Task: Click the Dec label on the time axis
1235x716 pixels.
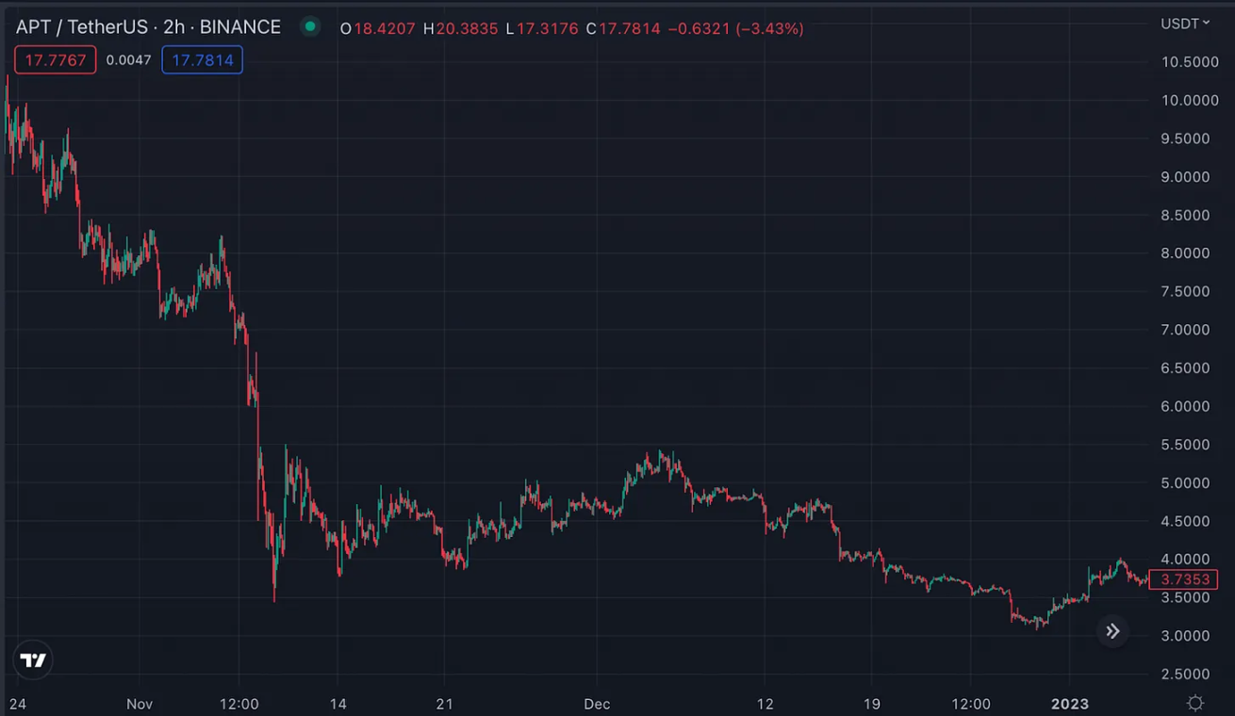Action: [x=596, y=704]
